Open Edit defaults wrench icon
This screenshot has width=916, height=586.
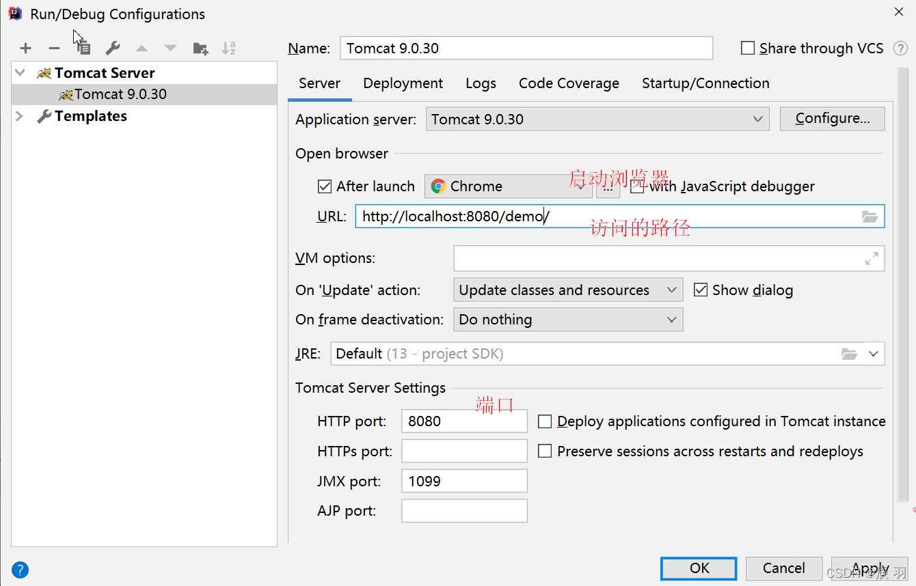112,48
